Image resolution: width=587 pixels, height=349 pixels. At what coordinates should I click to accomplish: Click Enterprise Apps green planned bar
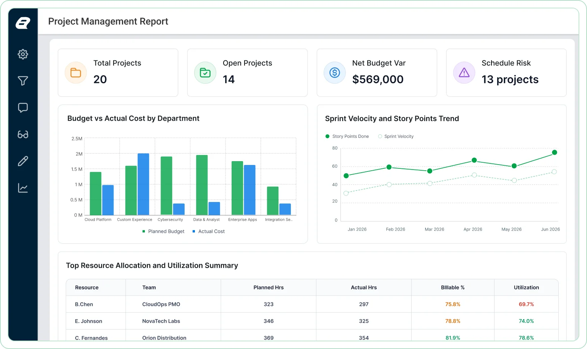237,188
